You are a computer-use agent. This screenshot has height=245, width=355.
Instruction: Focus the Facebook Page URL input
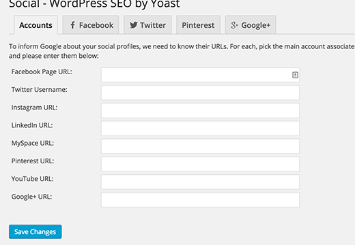[x=200, y=75]
